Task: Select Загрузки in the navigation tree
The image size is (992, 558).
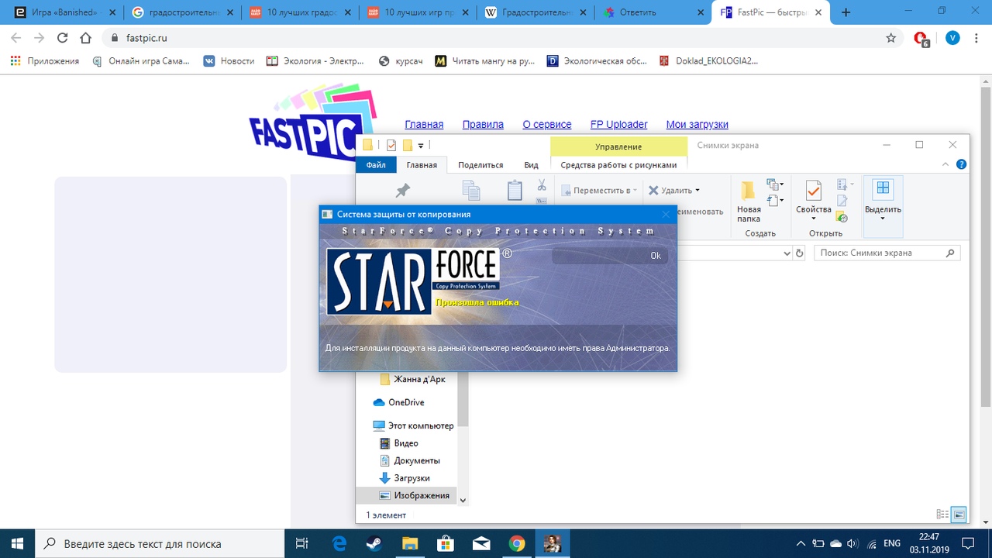Action: [x=412, y=478]
